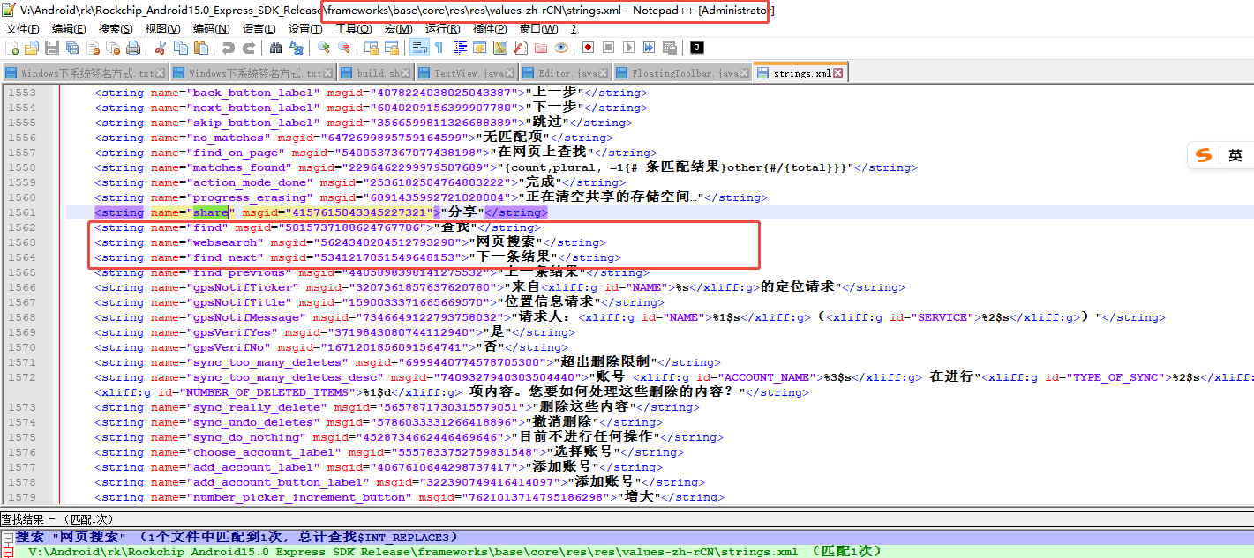
Task: Collapse the strings.xml file entry in search results
Action: pos(7,552)
